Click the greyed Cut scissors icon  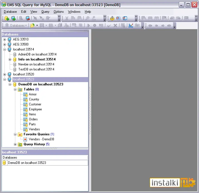pyautogui.click(x=67, y=18)
